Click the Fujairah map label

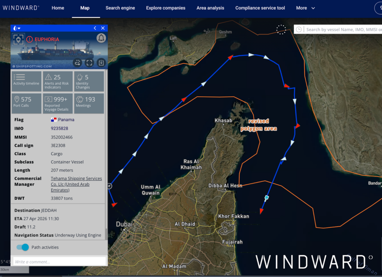[232, 242]
